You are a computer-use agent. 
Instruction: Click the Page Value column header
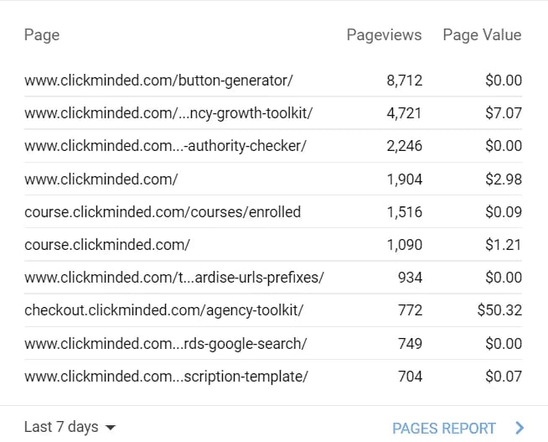[482, 34]
